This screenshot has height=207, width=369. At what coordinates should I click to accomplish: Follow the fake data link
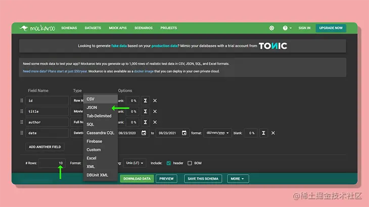click(119, 46)
